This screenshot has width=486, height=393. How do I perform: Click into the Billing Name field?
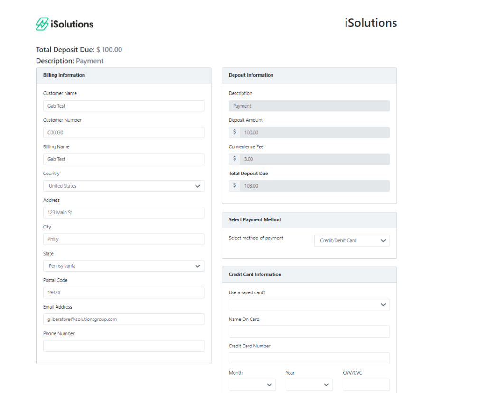click(123, 159)
